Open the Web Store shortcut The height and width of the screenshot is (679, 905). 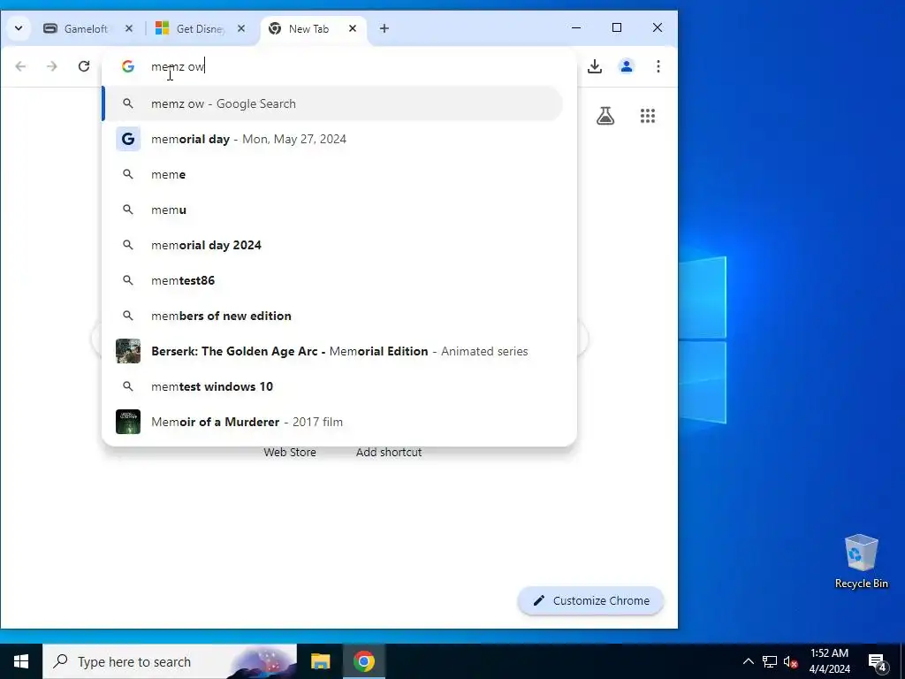tap(290, 452)
